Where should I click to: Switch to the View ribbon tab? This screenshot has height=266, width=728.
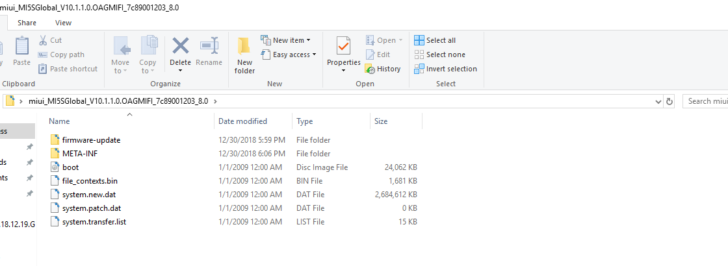click(x=63, y=23)
